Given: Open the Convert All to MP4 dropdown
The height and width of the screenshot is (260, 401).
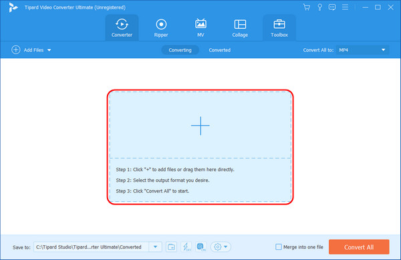Looking at the screenshot, I should click(x=362, y=50).
